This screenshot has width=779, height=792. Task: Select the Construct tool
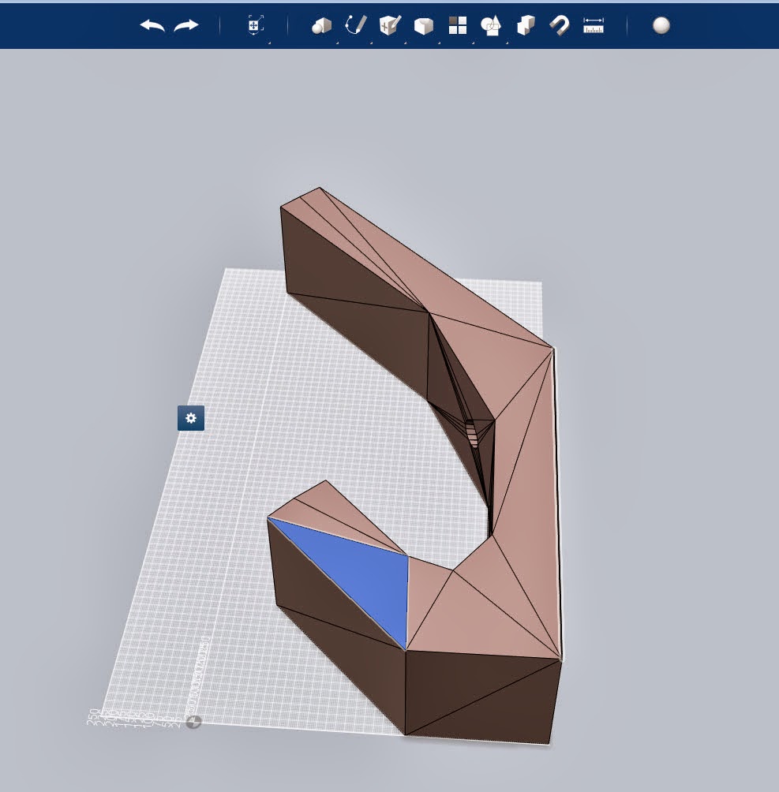(x=390, y=26)
